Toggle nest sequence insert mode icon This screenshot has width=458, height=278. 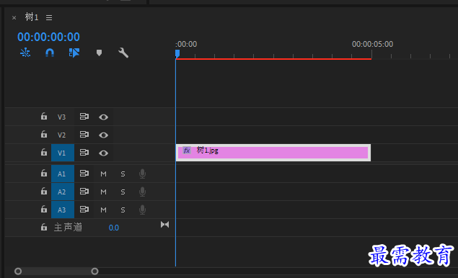tap(25, 53)
